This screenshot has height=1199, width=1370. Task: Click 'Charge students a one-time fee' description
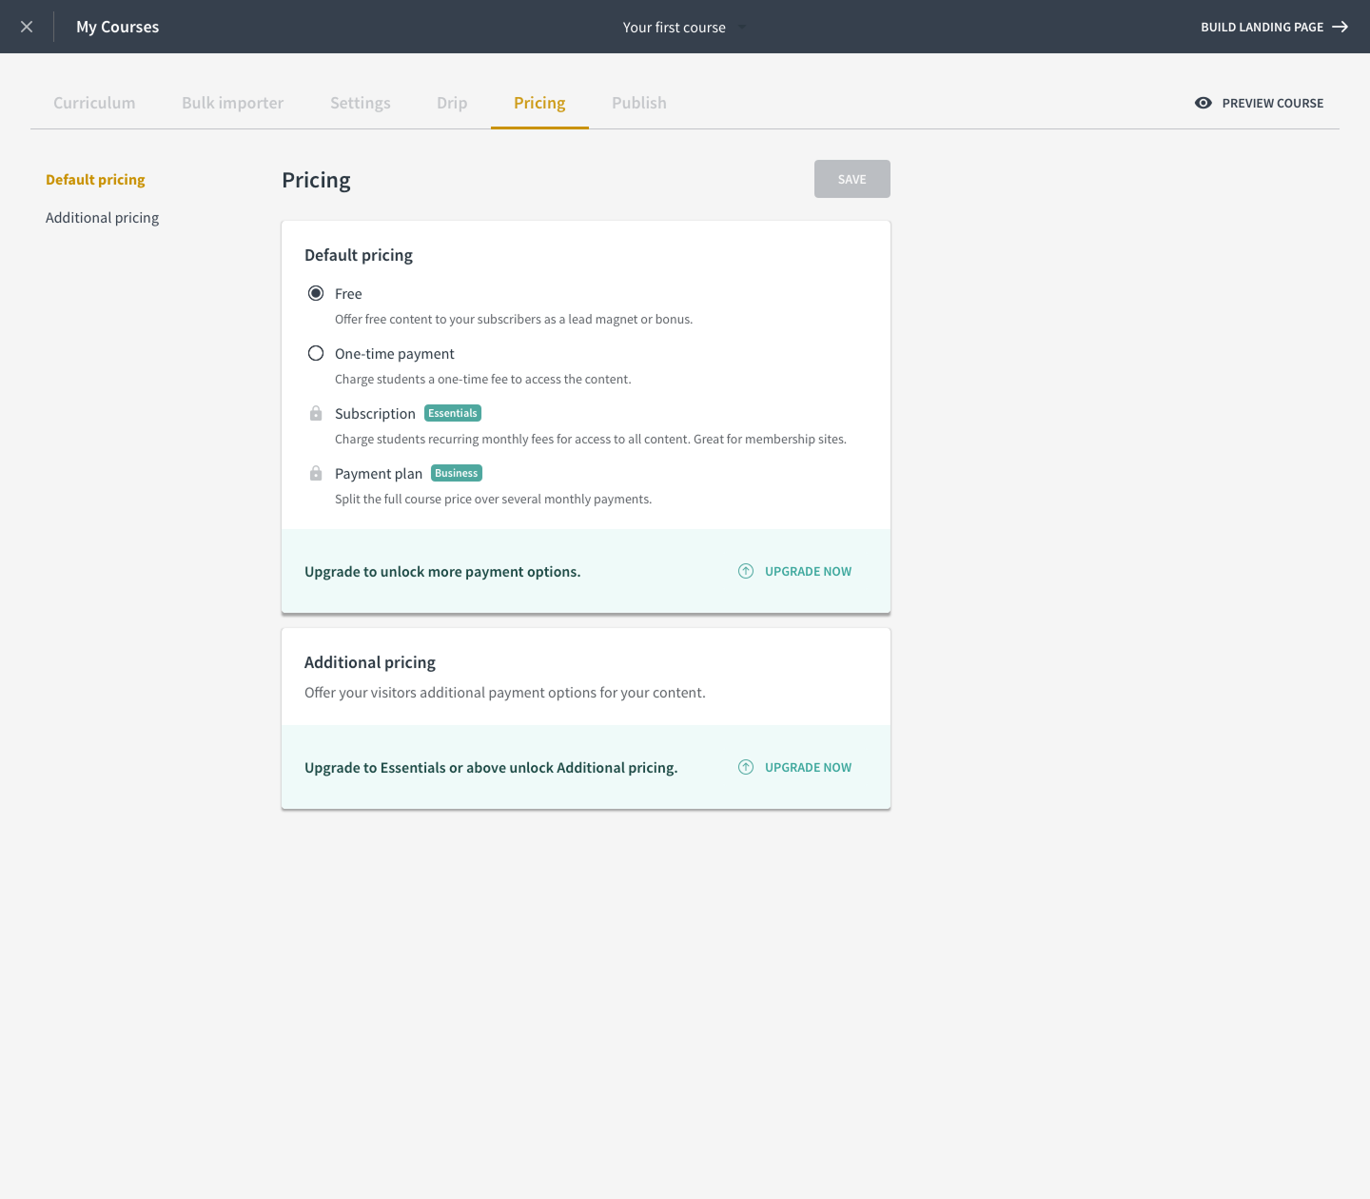point(483,379)
